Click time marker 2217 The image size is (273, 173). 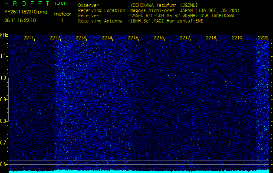point(185,38)
